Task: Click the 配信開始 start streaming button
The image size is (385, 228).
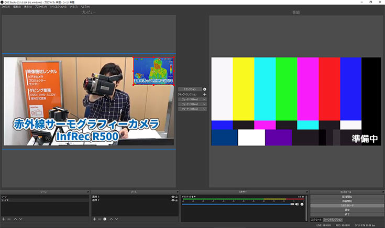Action: coord(347,197)
